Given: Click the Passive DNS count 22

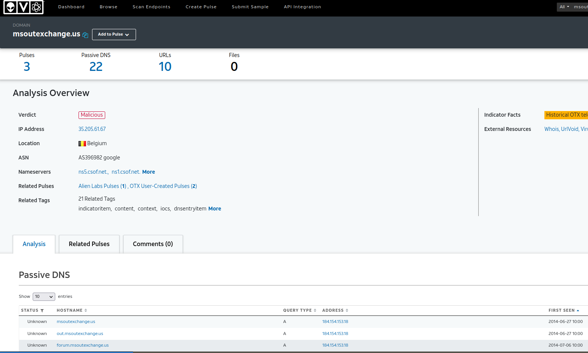Looking at the screenshot, I should click(x=96, y=67).
